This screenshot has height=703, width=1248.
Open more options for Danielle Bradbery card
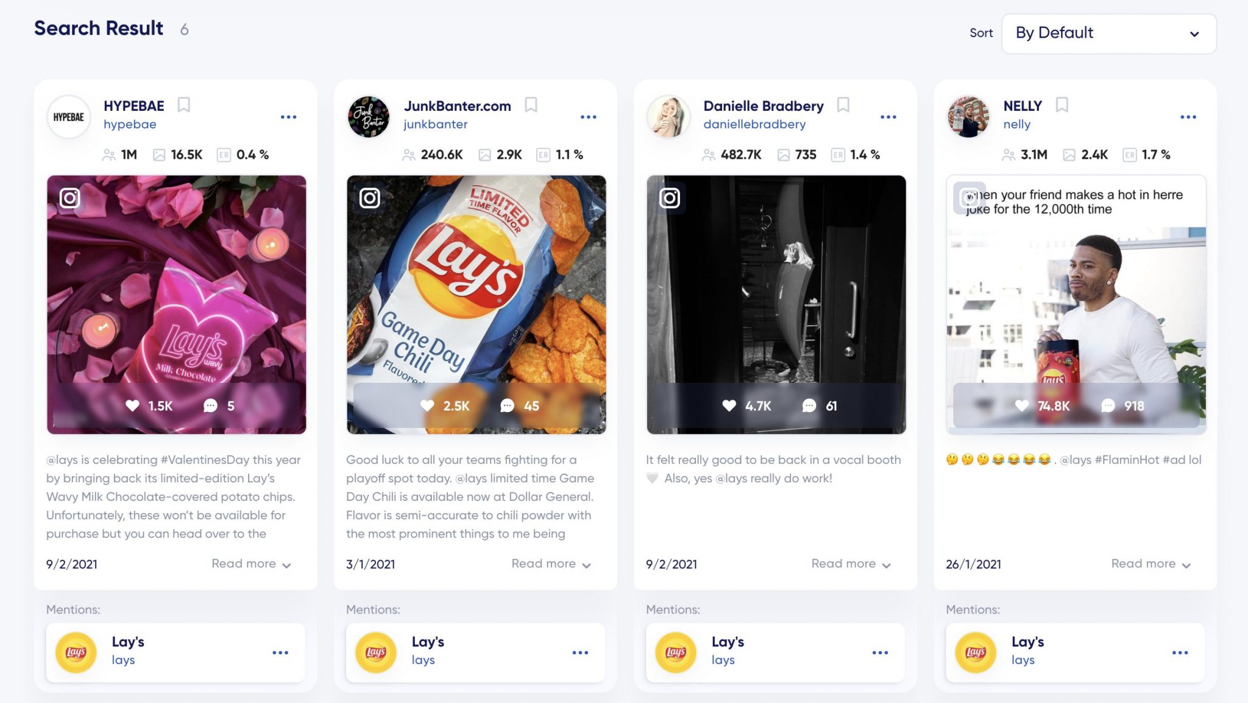(888, 117)
